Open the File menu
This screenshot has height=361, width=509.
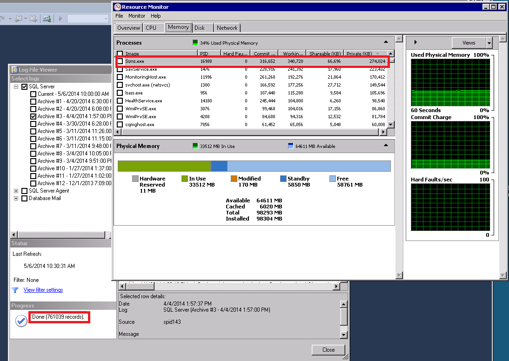point(119,16)
